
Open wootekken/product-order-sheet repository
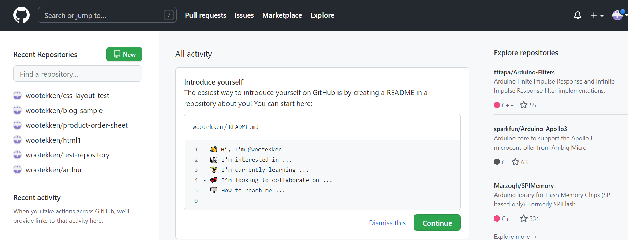click(77, 125)
